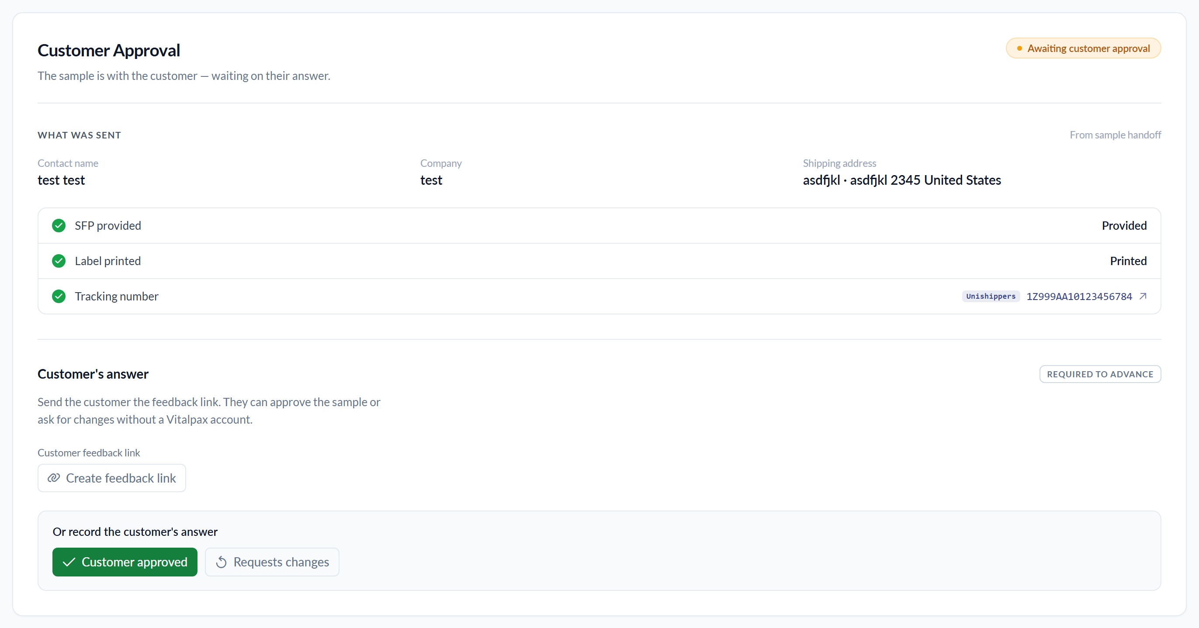Click Or record the customer's answer text
Screen dimensions: 1199x628
click(135, 532)
